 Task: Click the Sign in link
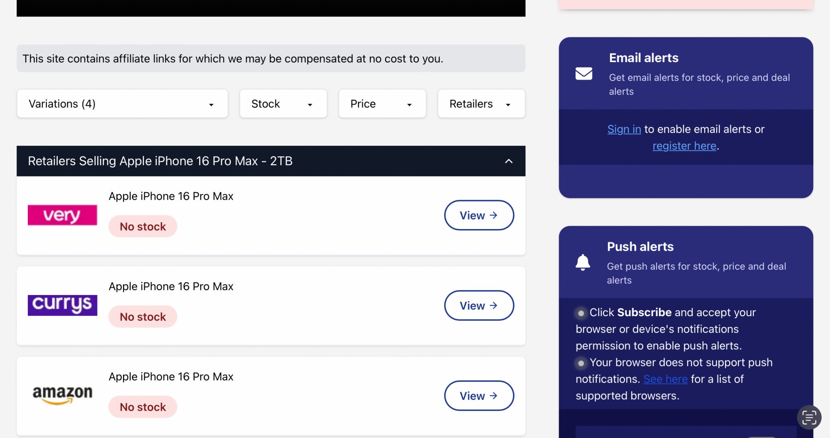(624, 129)
